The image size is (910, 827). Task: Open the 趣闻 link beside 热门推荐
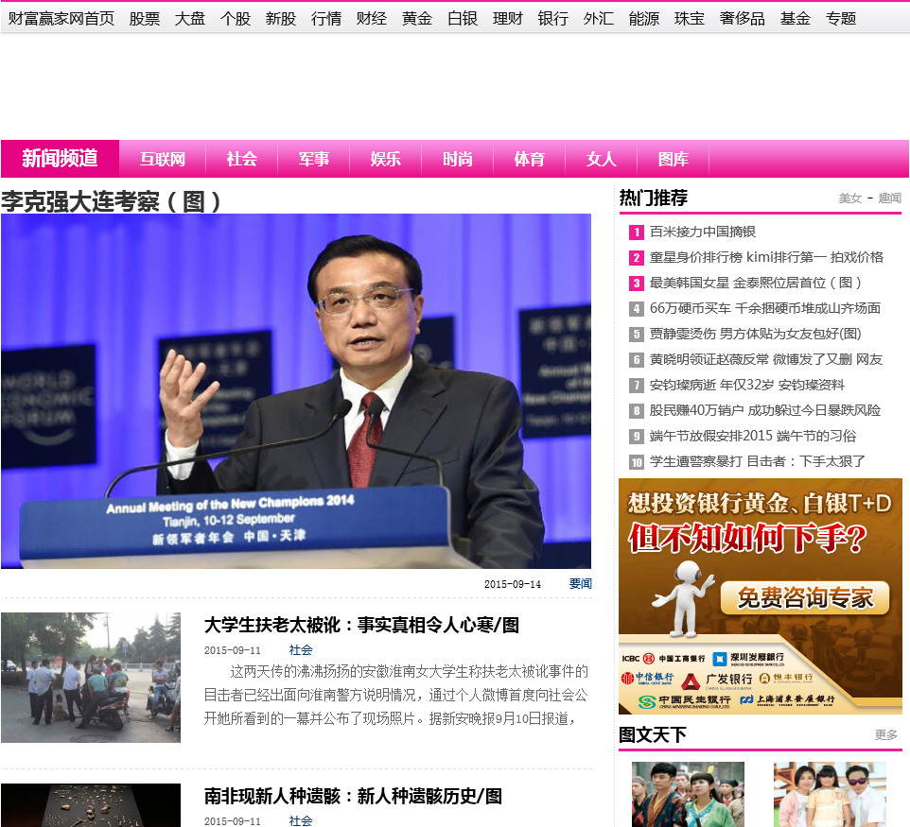pos(890,198)
